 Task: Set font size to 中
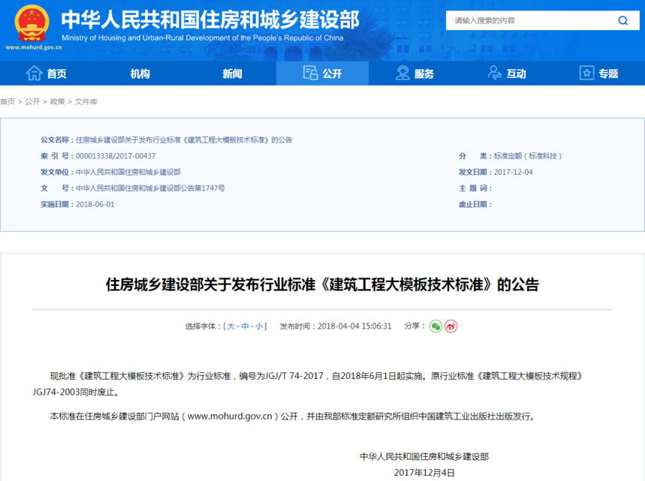[x=246, y=326]
